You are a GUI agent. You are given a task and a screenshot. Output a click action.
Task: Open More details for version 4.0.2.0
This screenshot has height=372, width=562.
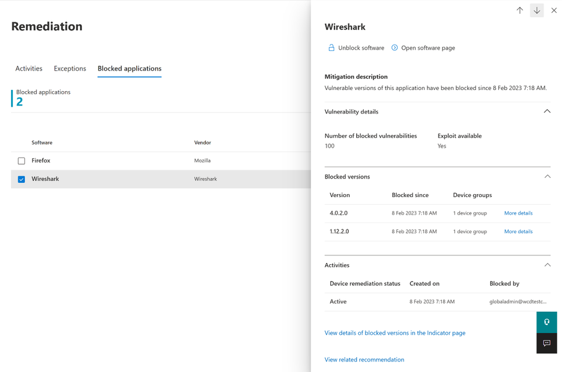518,213
